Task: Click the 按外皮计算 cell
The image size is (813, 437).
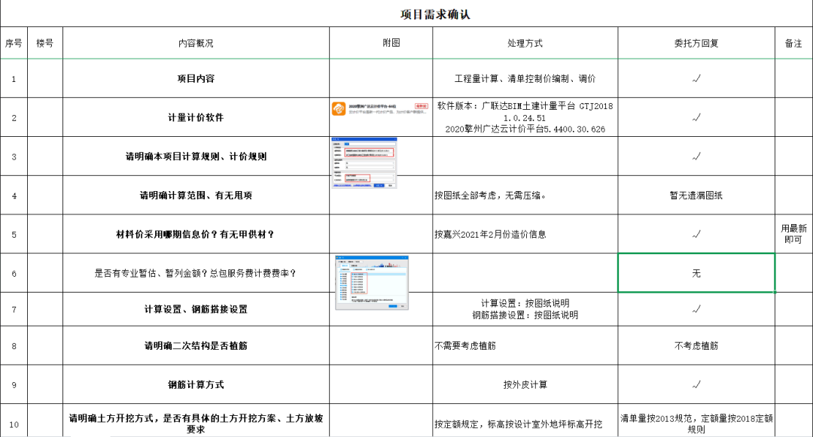Action: coord(525,384)
